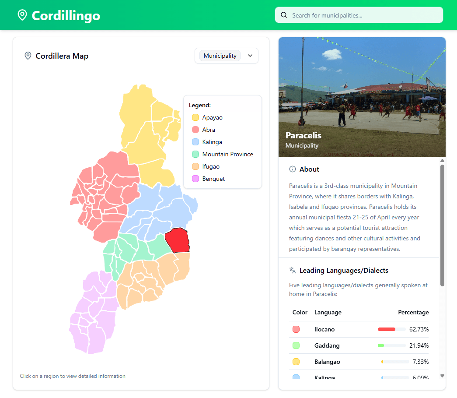Screen dimensions: 457x398
Task: Click the Gaddang 21.94% progress bar
Action: (391, 345)
